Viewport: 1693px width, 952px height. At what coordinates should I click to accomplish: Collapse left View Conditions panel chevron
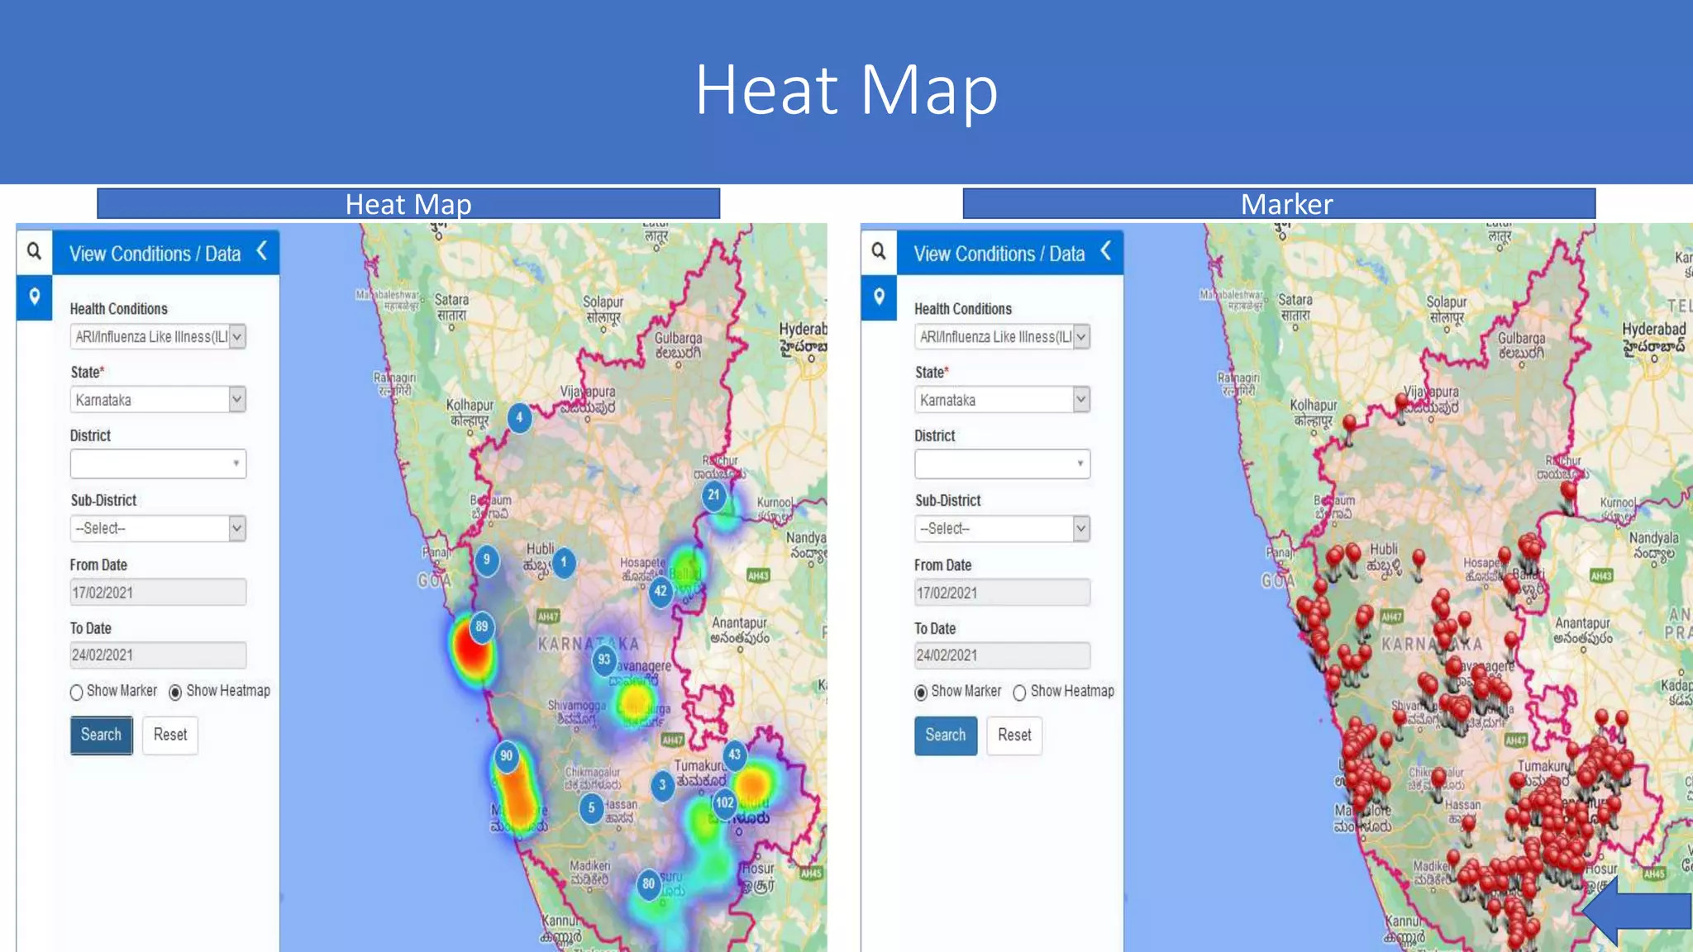(262, 251)
